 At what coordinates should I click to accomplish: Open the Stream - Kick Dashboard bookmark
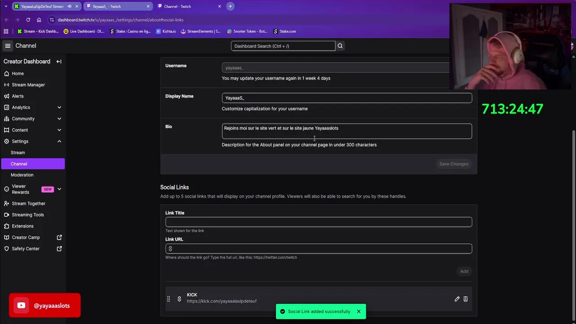point(38,31)
